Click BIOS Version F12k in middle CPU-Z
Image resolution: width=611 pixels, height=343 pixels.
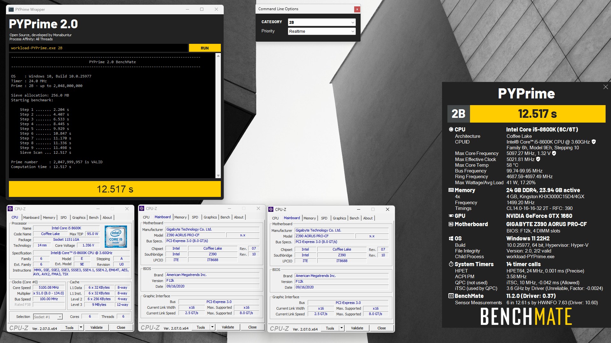[x=213, y=280]
